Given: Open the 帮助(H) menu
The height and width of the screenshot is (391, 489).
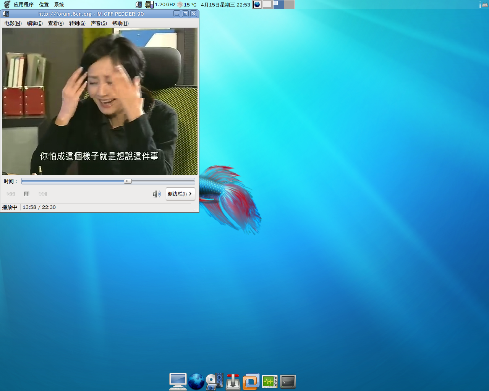Looking at the screenshot, I should pos(120,23).
